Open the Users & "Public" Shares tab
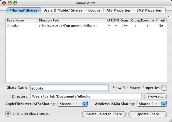The width and height of the screenshot is (172, 122). click(63, 10)
